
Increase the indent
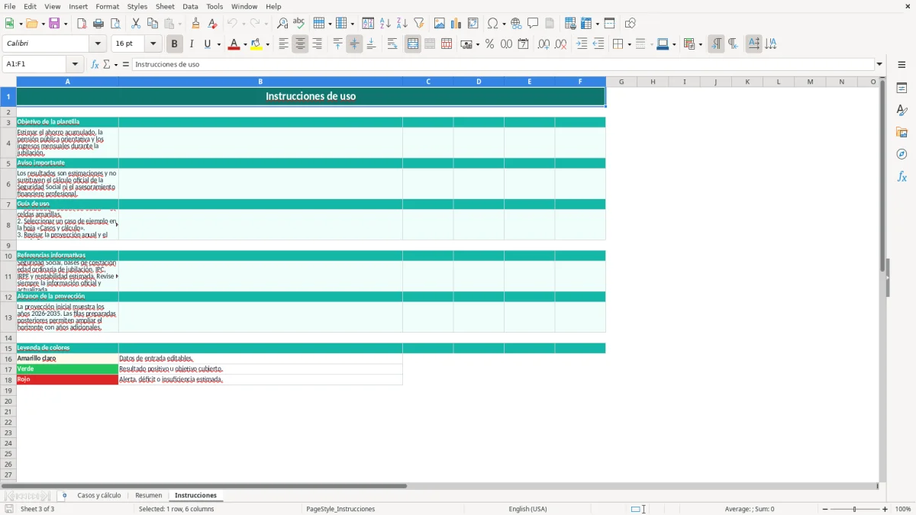pos(582,44)
